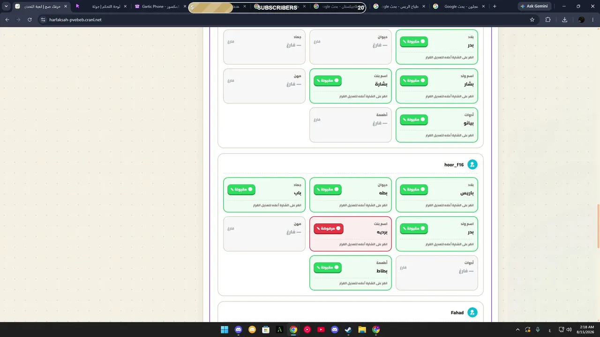Switch to the Gartic Phone tab

[x=159, y=7]
